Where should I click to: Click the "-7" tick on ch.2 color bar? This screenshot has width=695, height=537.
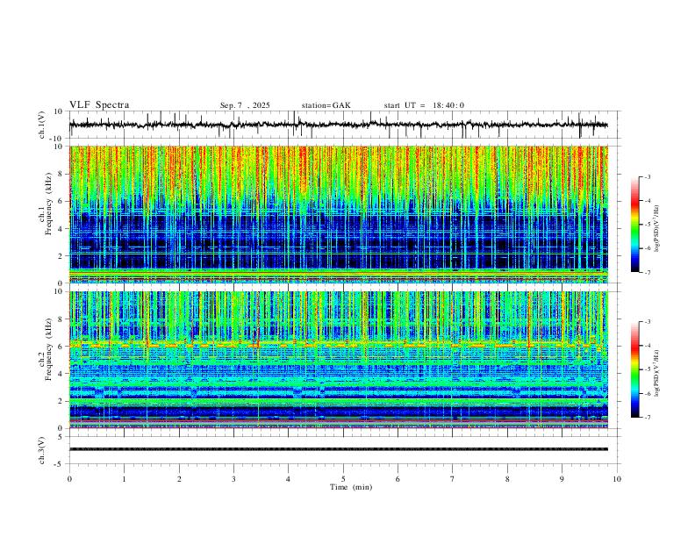point(648,418)
